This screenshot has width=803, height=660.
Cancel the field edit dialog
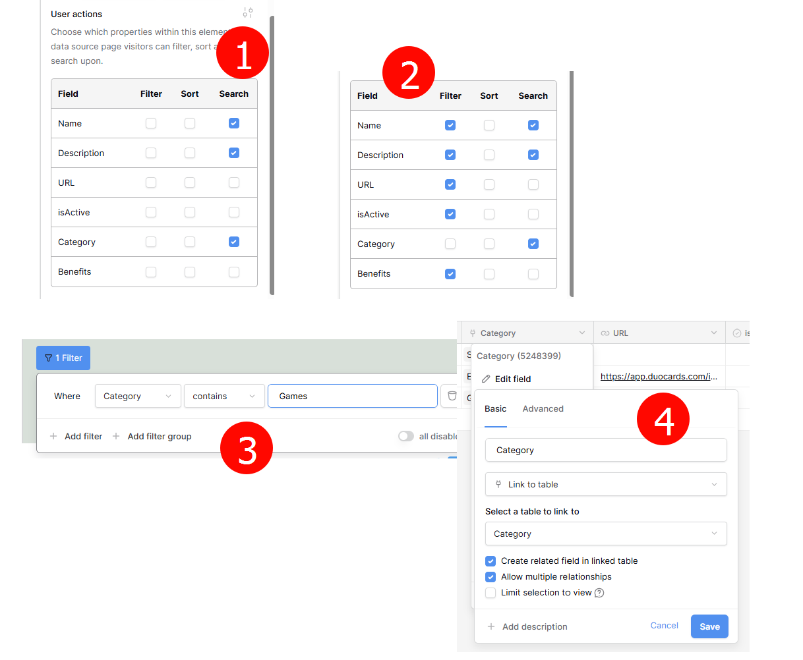664,626
